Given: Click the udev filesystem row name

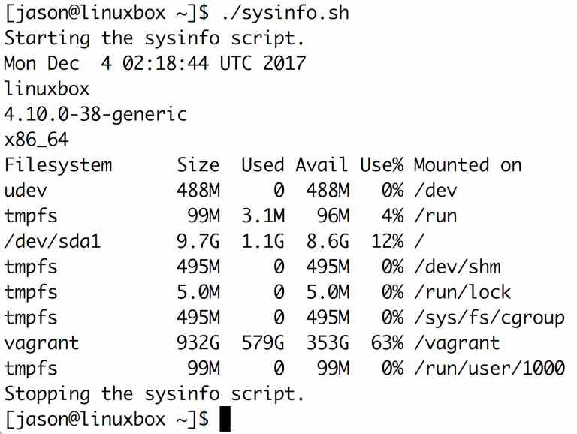Looking at the screenshot, I should [25, 191].
